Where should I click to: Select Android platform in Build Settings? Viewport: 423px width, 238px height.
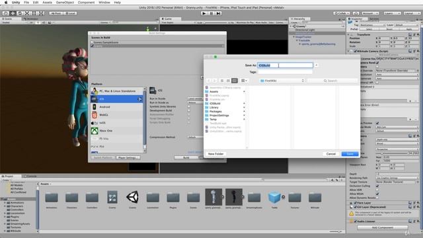pyautogui.click(x=117, y=107)
